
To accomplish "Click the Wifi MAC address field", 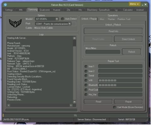I will (x=120, y=81).
